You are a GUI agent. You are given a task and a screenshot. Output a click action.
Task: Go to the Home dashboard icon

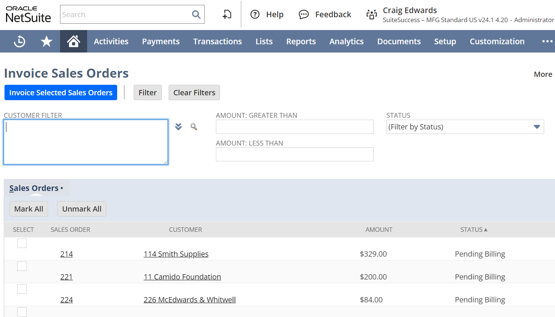point(74,41)
